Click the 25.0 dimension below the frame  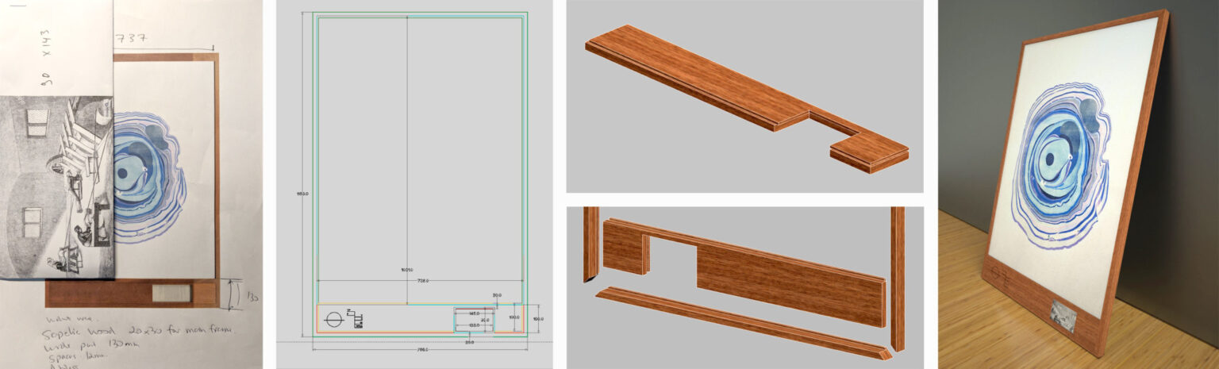click(470, 342)
